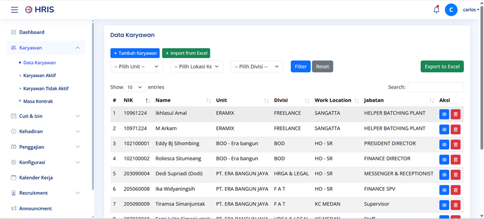Open the Pilih Lokasi Kerja dropdown
Screen dimensions: 484x219
pyautogui.click(x=197, y=67)
